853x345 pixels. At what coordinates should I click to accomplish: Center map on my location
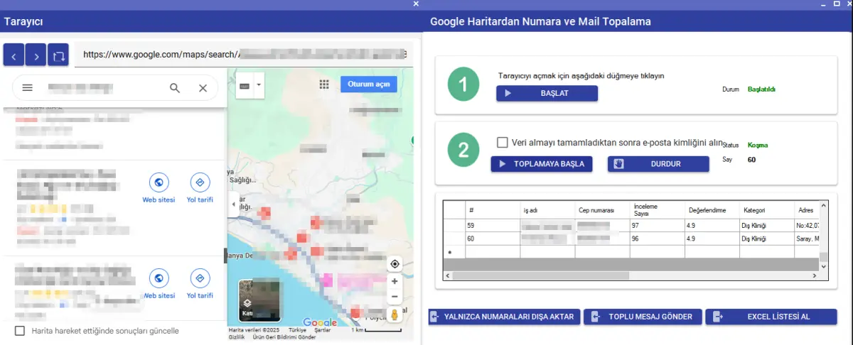pos(395,264)
